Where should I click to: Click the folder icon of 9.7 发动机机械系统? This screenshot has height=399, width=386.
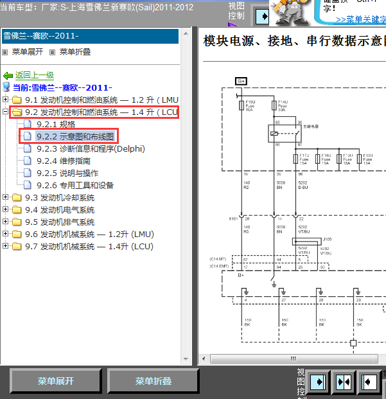point(17,246)
